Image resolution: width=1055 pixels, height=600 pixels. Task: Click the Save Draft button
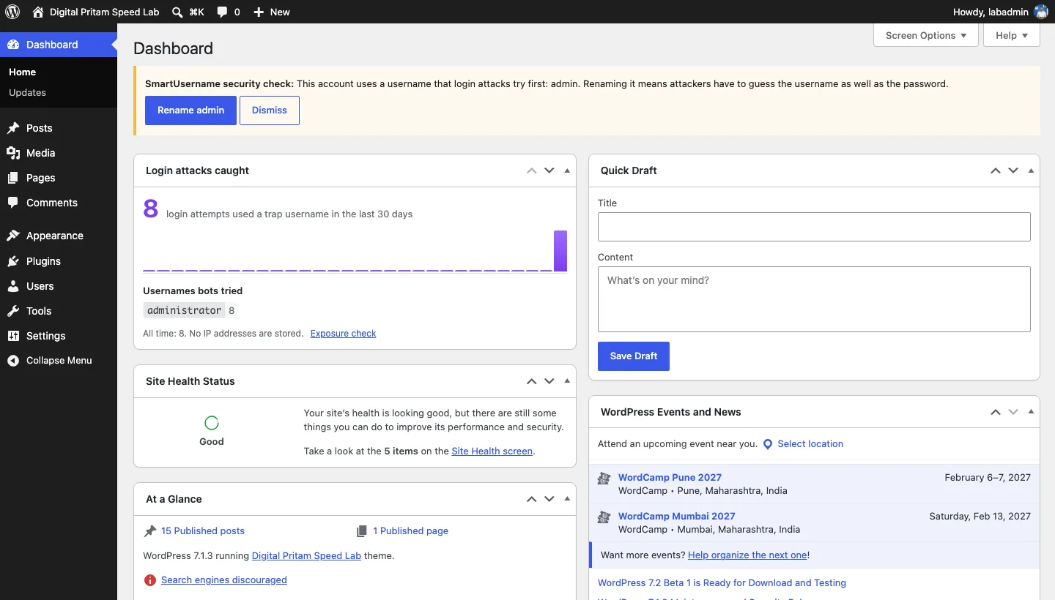[634, 356]
